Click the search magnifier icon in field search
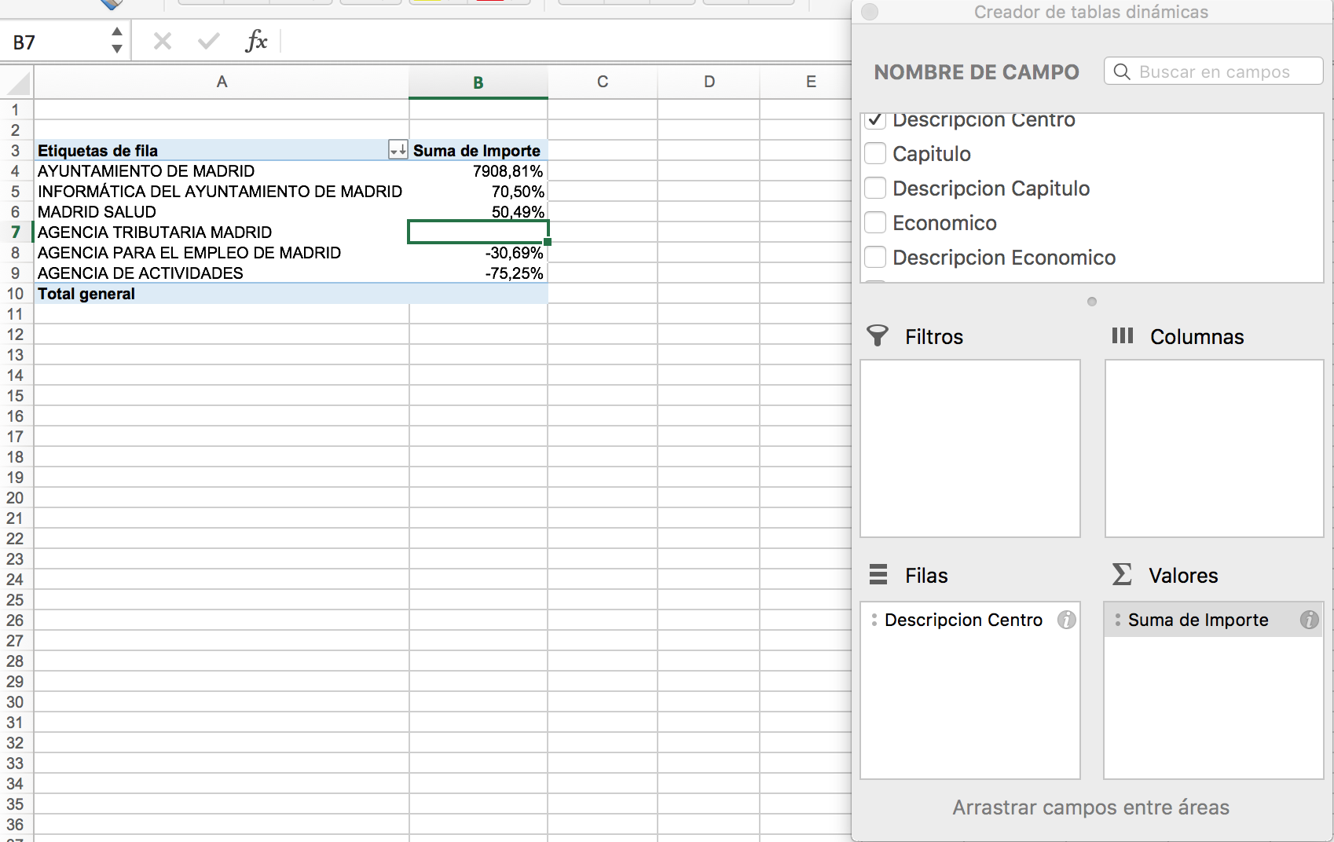Screen dimensions: 1334x842 (x=1122, y=71)
